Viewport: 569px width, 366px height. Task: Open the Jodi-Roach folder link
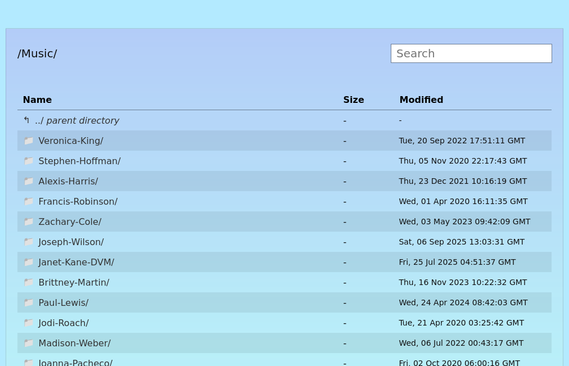[x=64, y=323]
